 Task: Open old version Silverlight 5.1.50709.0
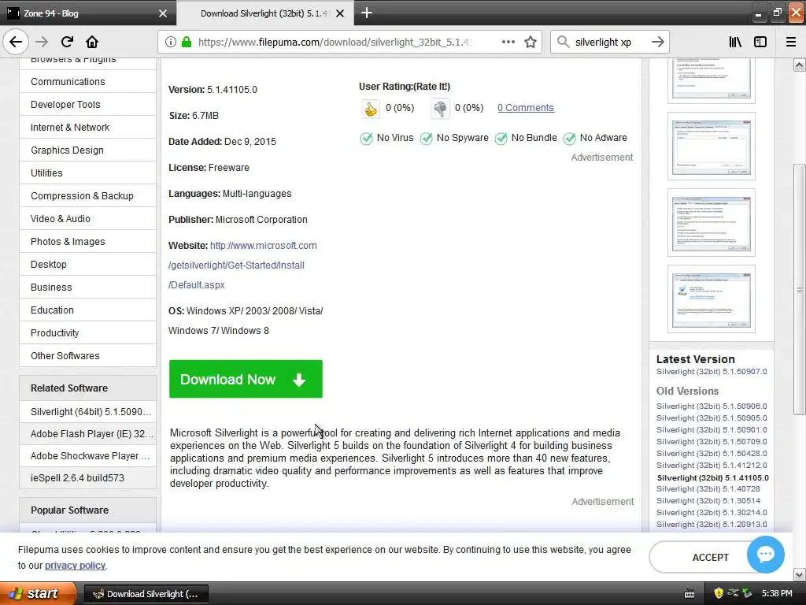[x=712, y=441]
